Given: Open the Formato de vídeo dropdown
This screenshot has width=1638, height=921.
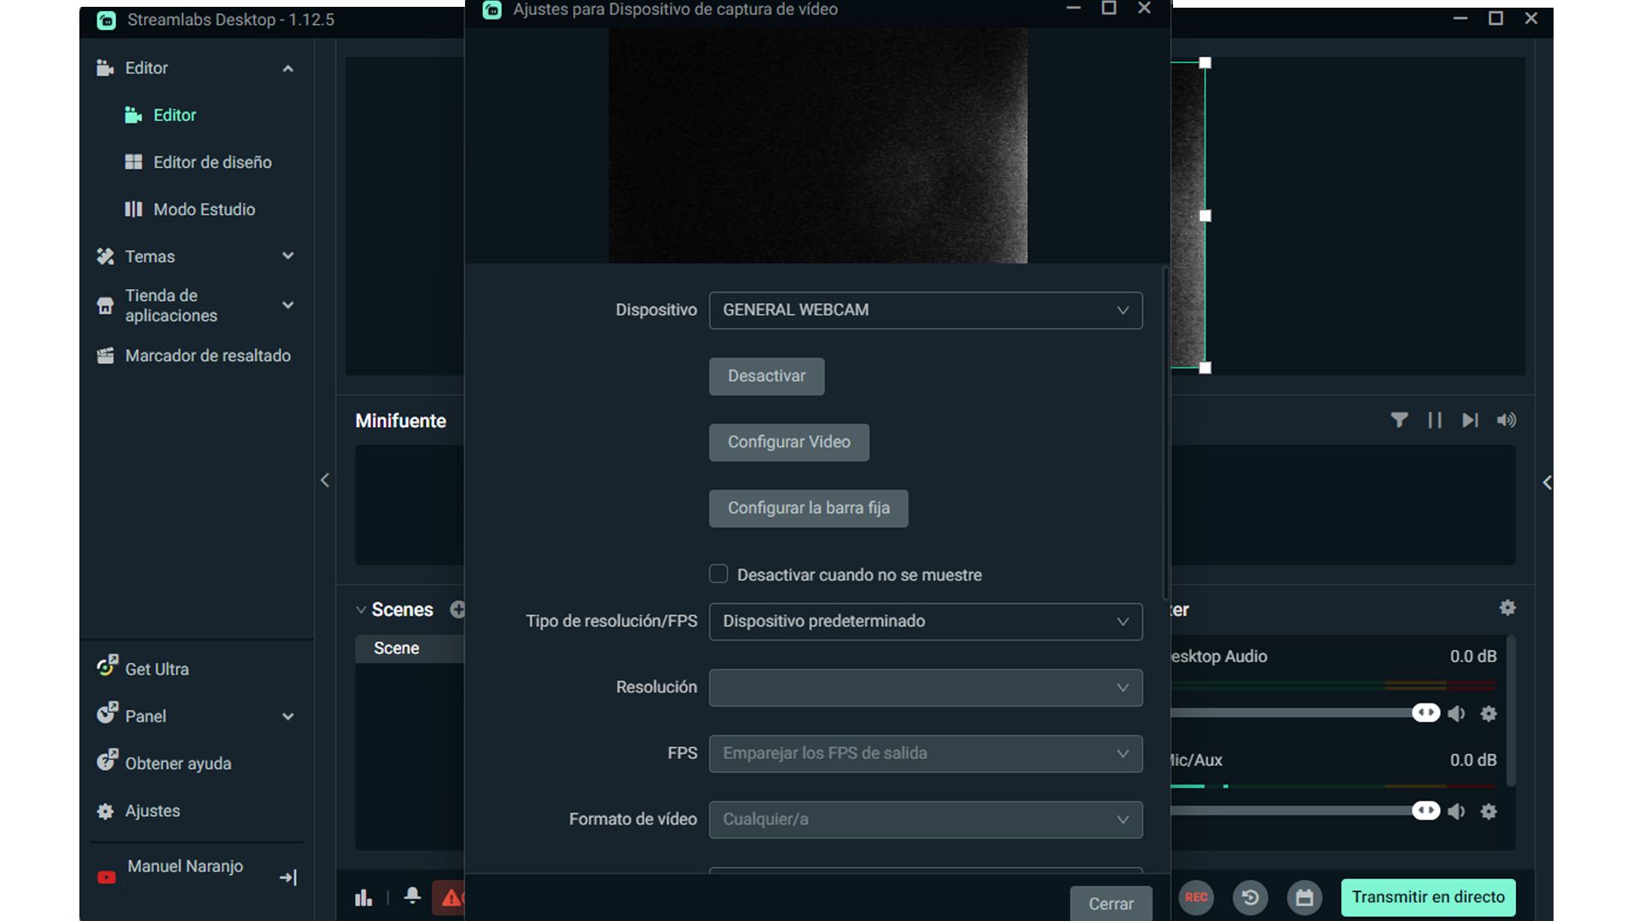Looking at the screenshot, I should [x=926, y=820].
